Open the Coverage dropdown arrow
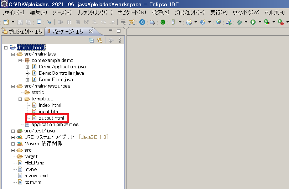The height and width of the screenshot is (189, 289). pos(274,22)
